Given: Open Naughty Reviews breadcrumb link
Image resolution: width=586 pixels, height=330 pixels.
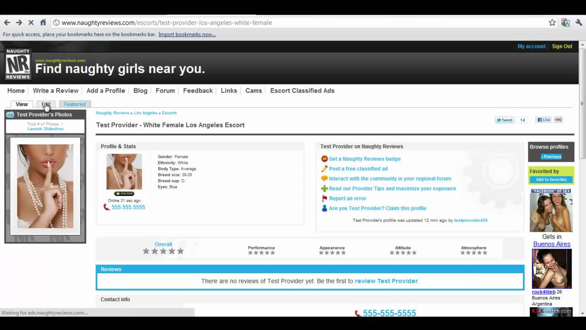Looking at the screenshot, I should pyautogui.click(x=112, y=113).
